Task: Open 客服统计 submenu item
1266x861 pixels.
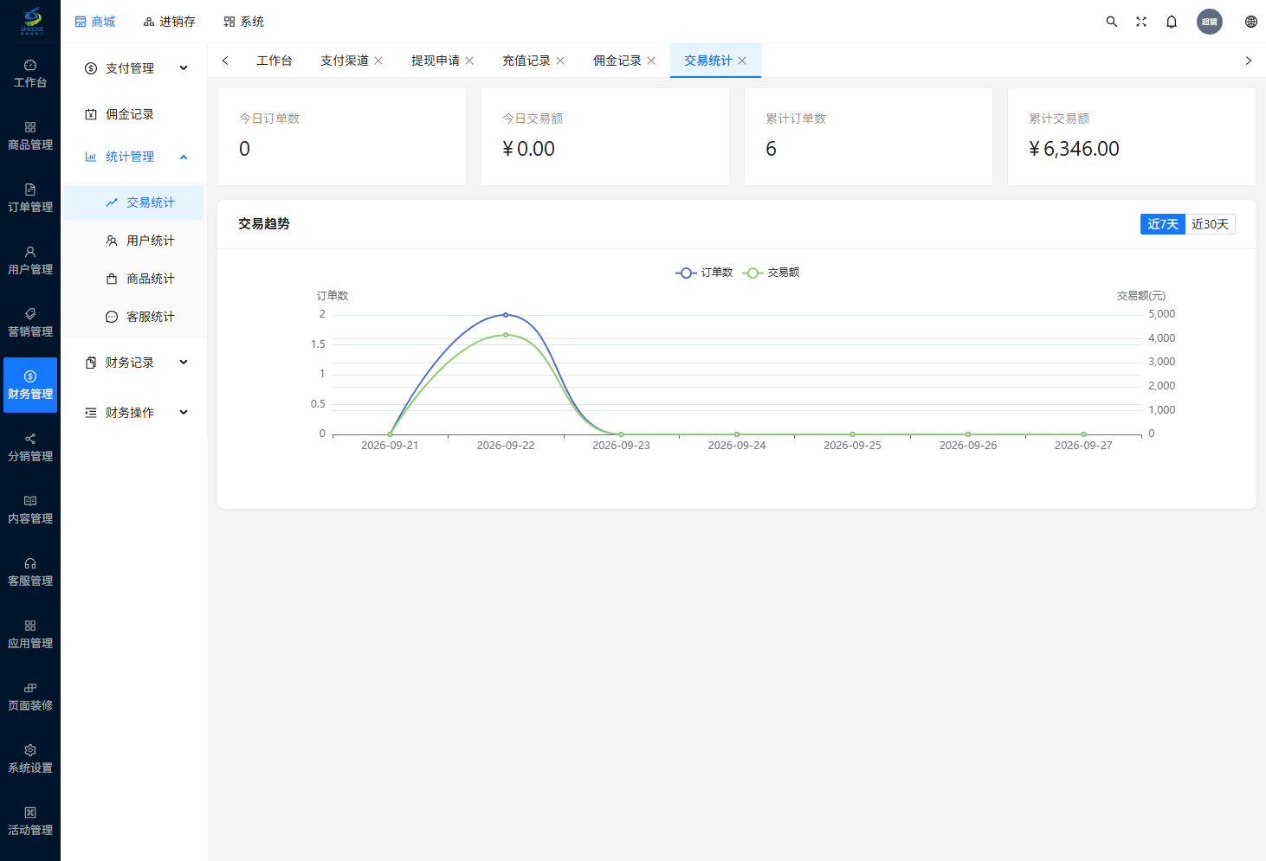Action: point(133,317)
